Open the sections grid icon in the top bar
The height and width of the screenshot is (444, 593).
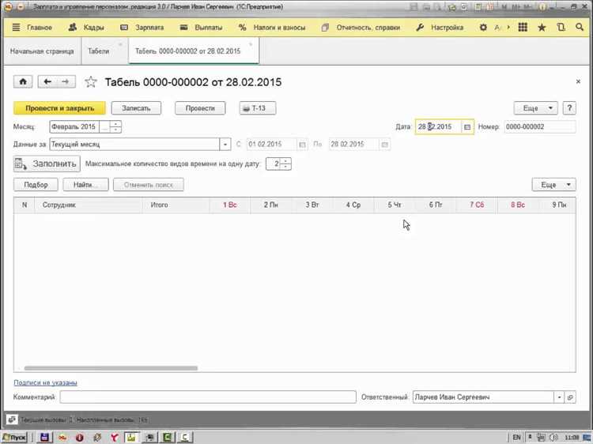pos(523,27)
